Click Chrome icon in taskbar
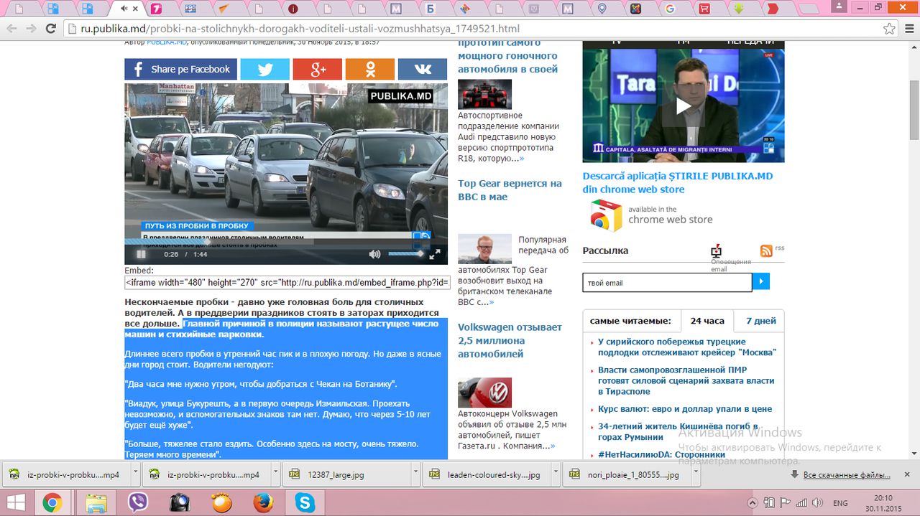The image size is (920, 516). pyautogui.click(x=52, y=502)
